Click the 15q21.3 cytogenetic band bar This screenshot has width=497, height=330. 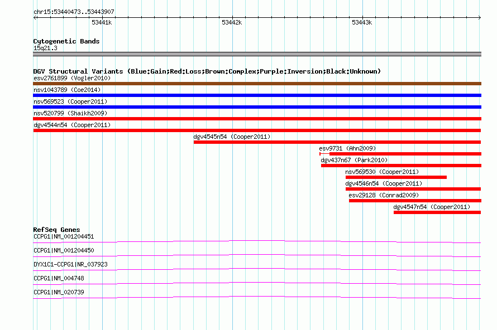point(257,54)
